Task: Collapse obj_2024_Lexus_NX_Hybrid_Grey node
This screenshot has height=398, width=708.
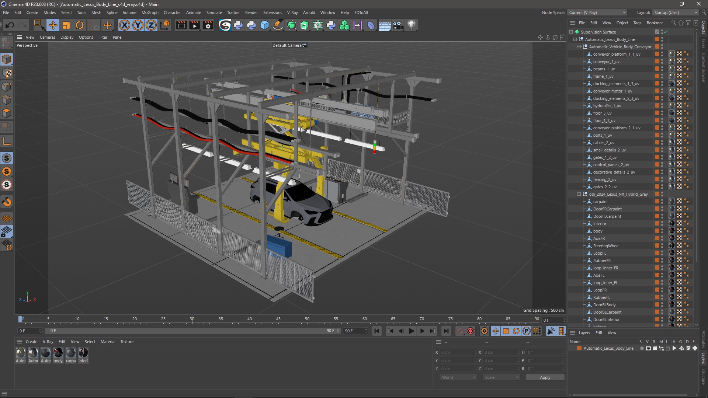Action: pos(579,194)
